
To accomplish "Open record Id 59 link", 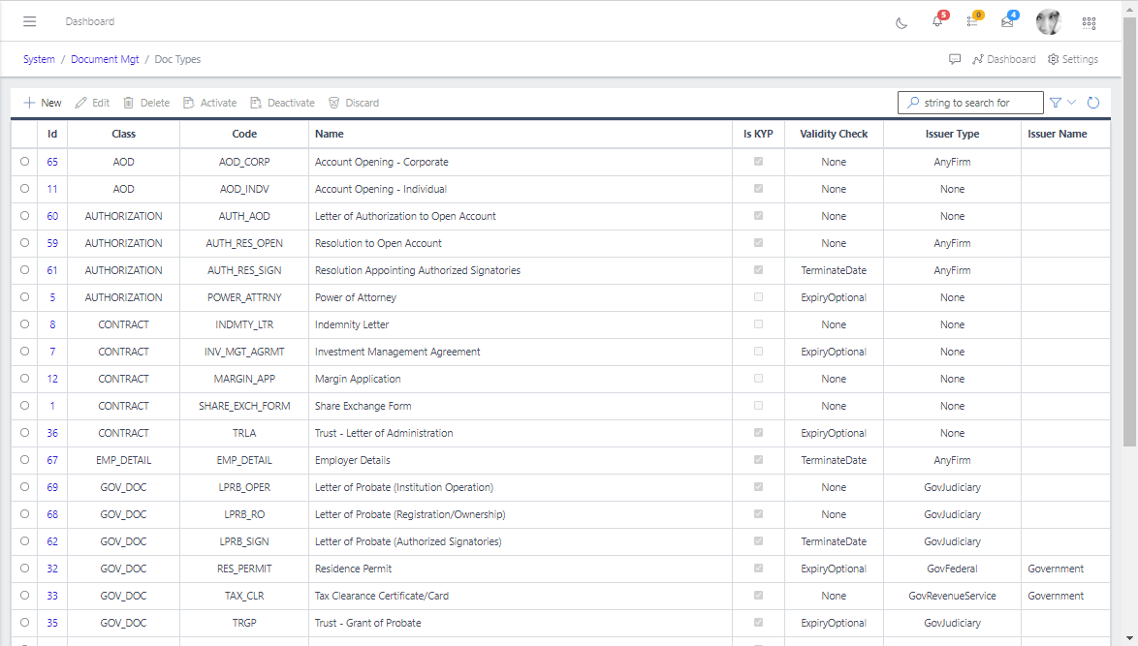I will tap(52, 243).
